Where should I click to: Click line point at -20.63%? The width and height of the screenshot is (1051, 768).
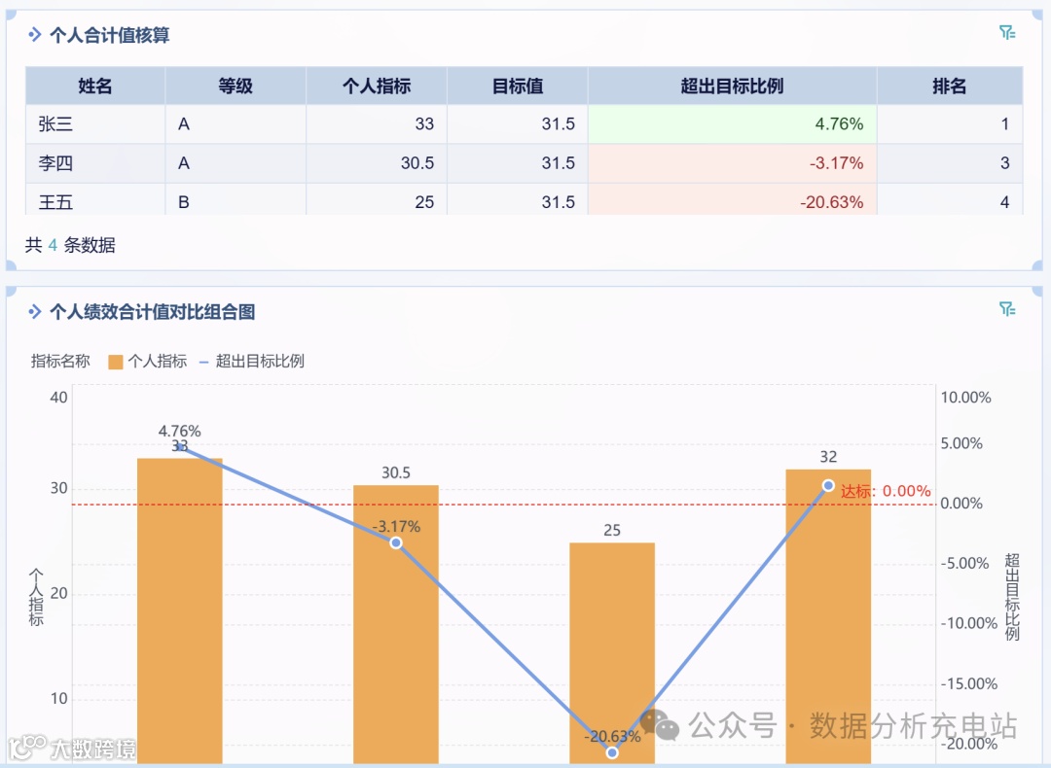pyautogui.click(x=612, y=752)
